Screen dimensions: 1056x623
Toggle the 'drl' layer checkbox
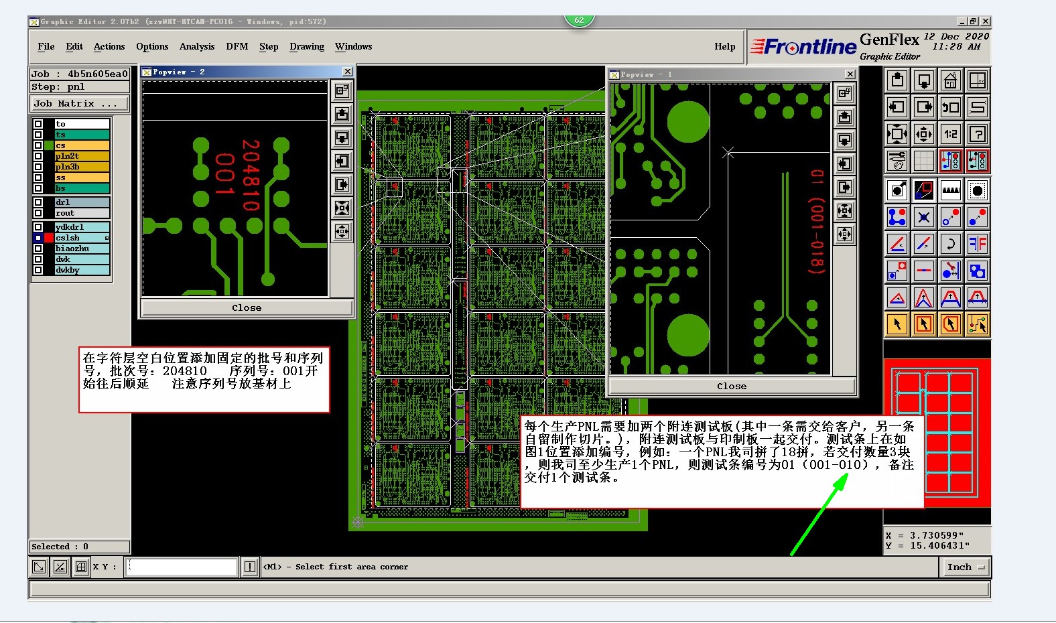[x=38, y=202]
